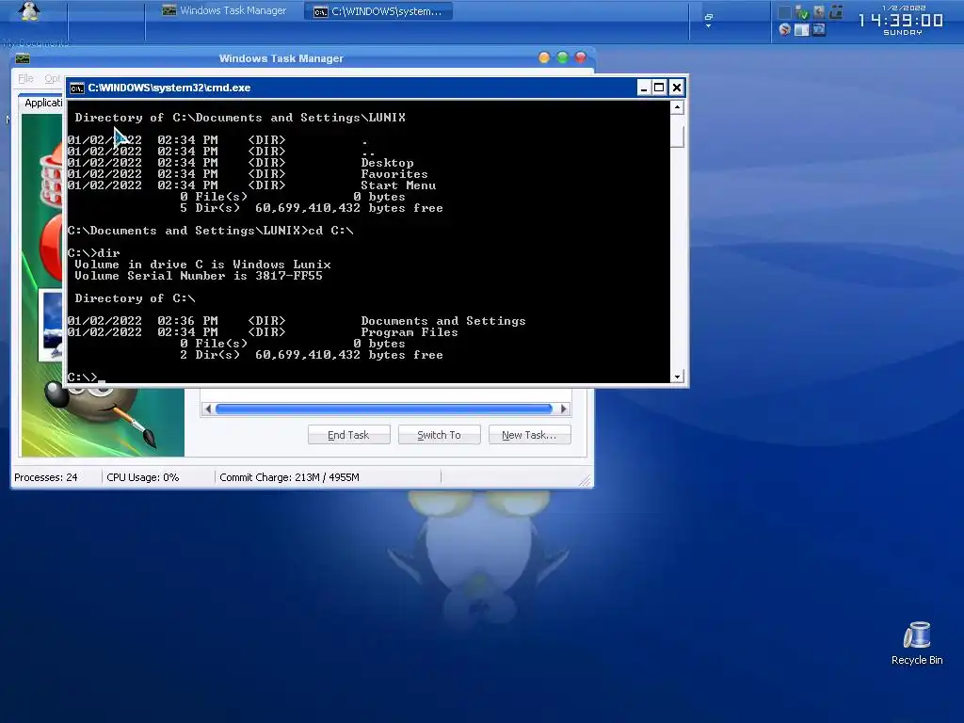Click the empty square tray icon
The width and height of the screenshot is (964, 723).
784,12
